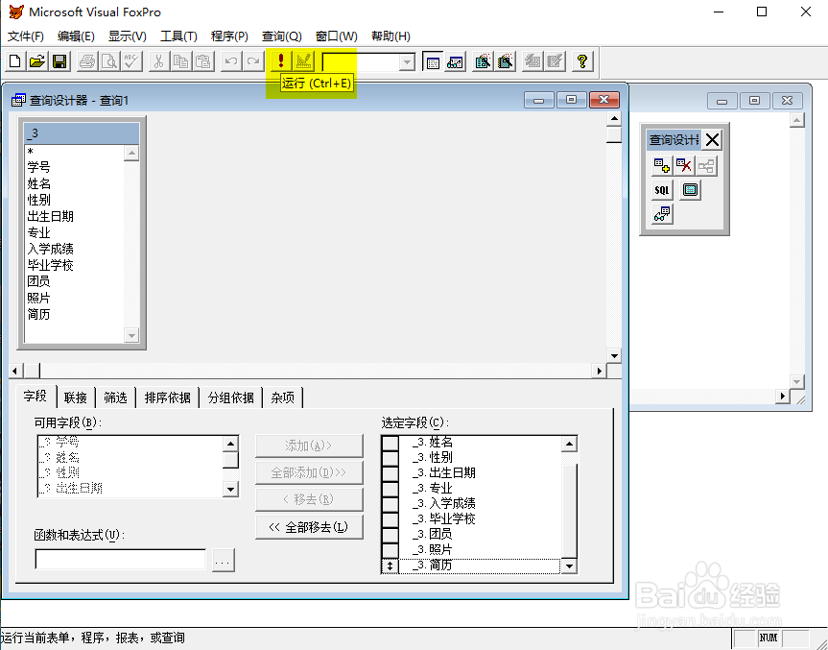828x650 pixels.
Task: Select _3.专业 in selected fields list
Action: [x=481, y=488]
